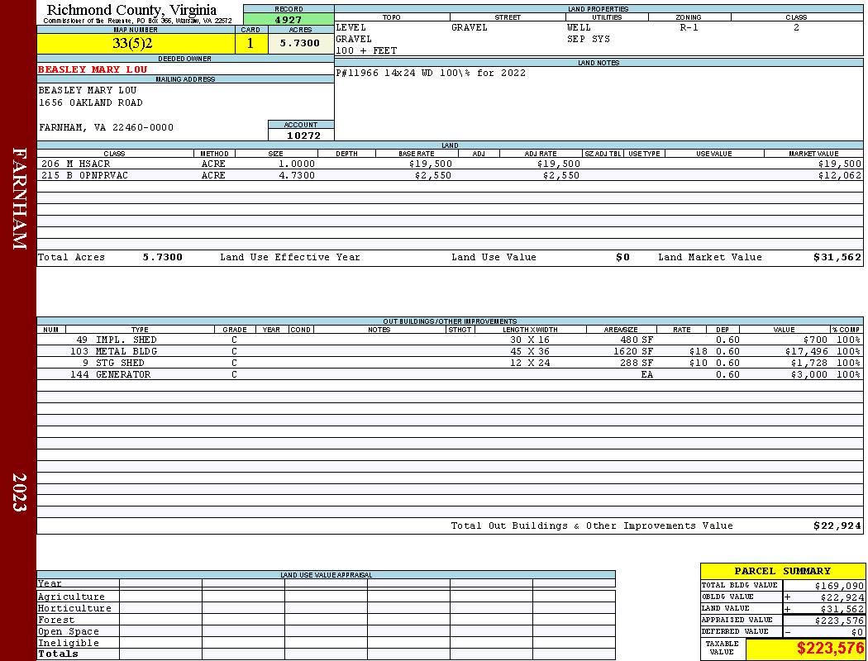This screenshot has height=661, width=868.
Task: Click the record number 4927
Action: pyautogui.click(x=289, y=19)
